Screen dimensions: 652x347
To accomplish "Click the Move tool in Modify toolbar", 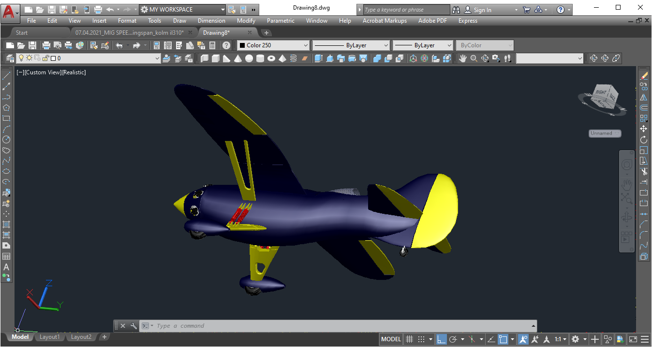I will (x=644, y=129).
